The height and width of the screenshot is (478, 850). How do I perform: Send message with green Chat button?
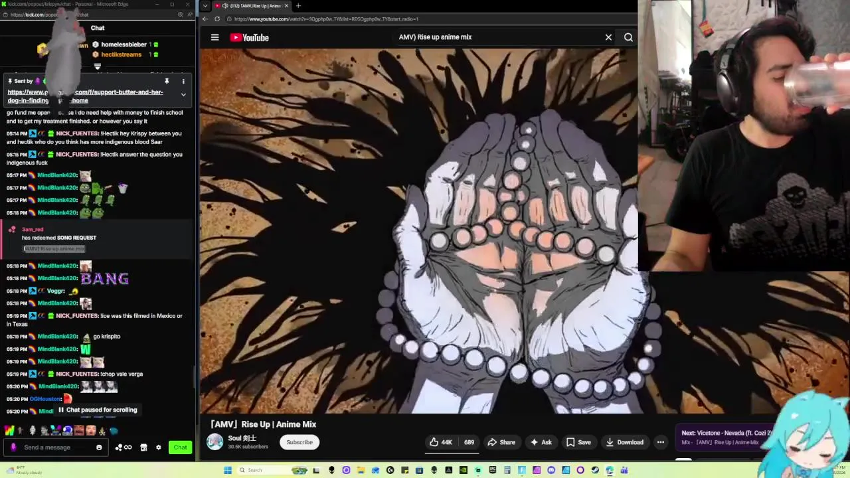[180, 447]
